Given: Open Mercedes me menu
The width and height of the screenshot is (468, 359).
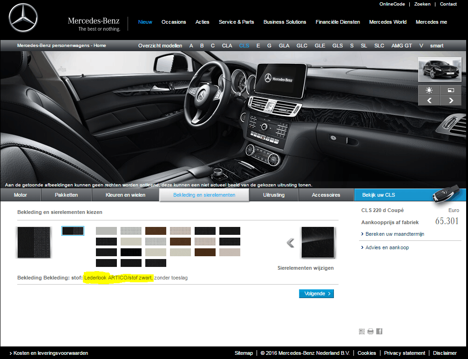Looking at the screenshot, I should coord(431,22).
